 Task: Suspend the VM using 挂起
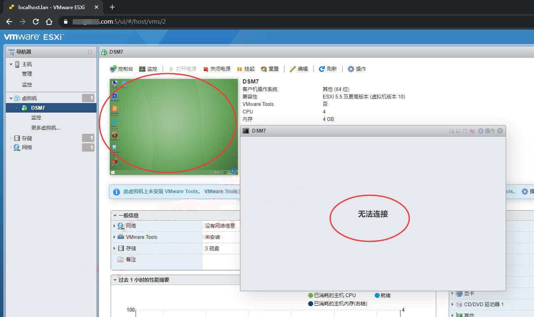(x=246, y=69)
